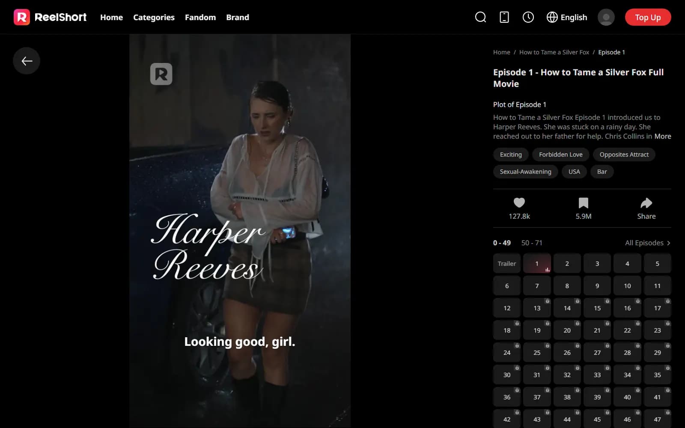
Task: Select the Forbidden Love tag
Action: point(561,155)
